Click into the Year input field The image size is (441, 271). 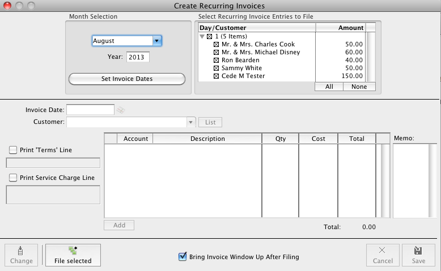pyautogui.click(x=138, y=57)
